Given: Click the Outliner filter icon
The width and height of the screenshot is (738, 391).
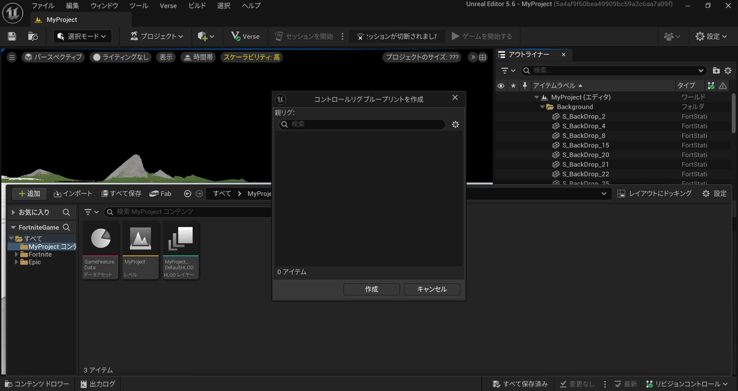Looking at the screenshot, I should tap(507, 71).
